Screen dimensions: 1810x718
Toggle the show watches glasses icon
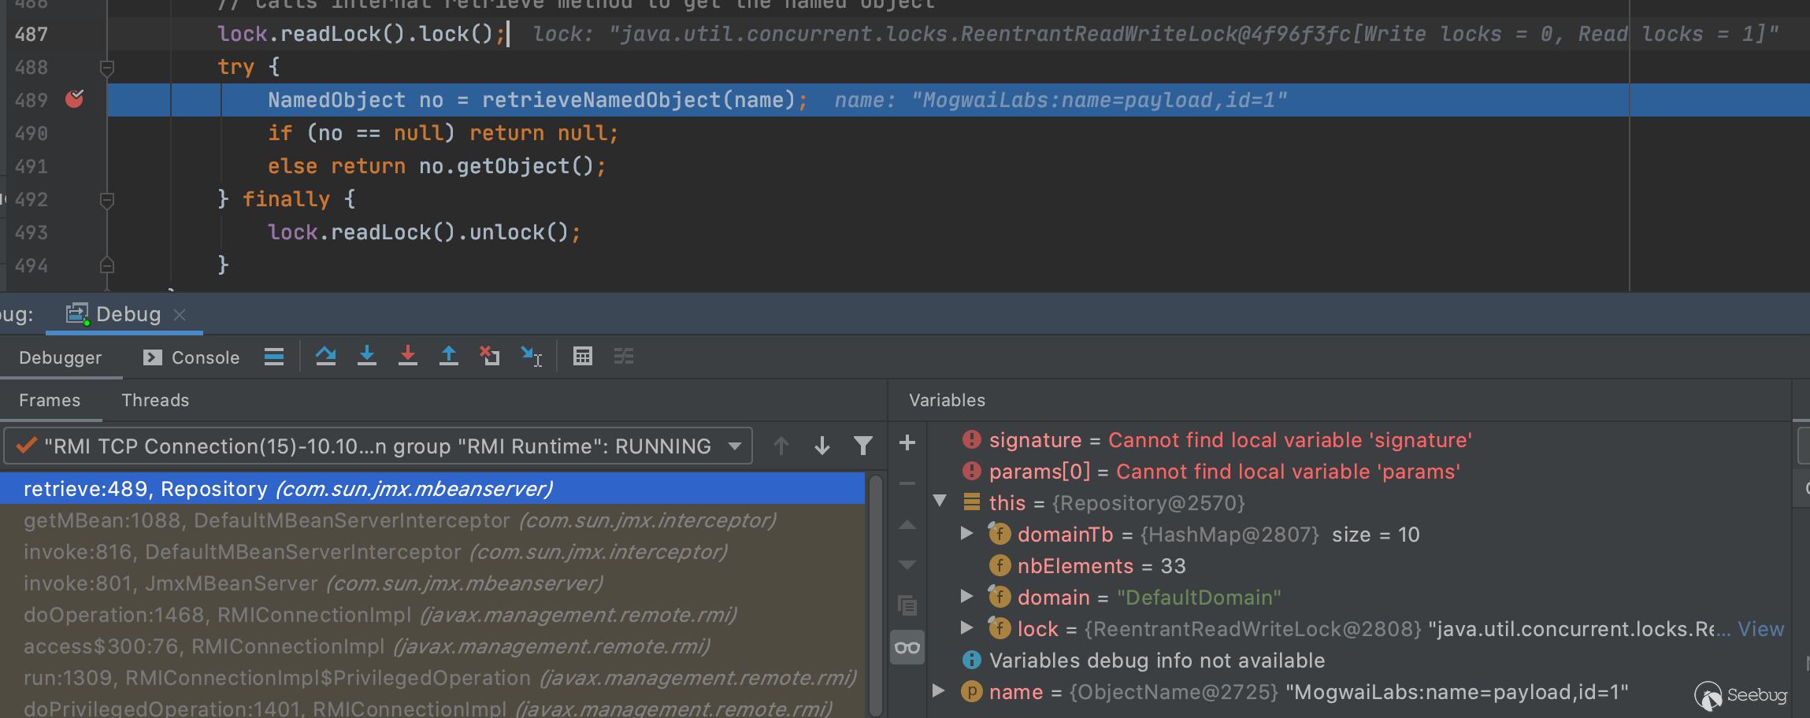[907, 648]
